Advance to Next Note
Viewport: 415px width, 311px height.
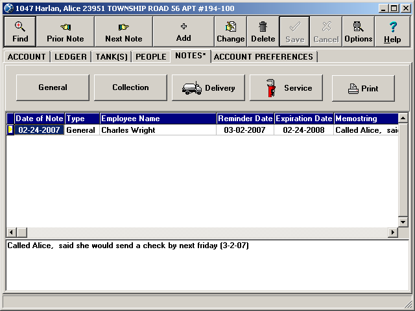pyautogui.click(x=123, y=32)
